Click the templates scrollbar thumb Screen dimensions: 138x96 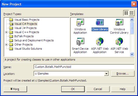pos(132,28)
